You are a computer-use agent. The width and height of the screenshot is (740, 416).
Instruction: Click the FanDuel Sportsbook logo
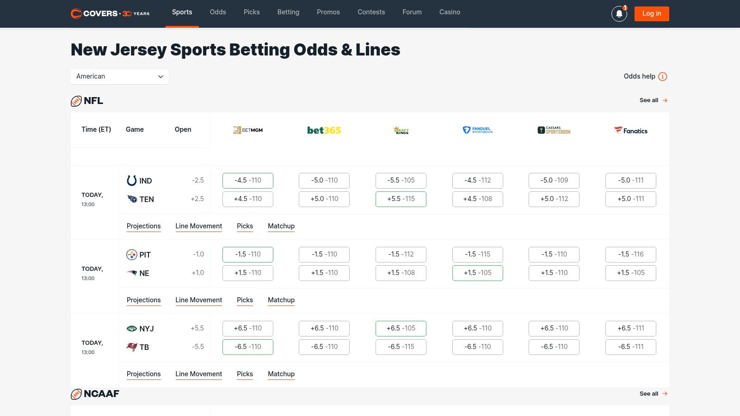pyautogui.click(x=477, y=130)
